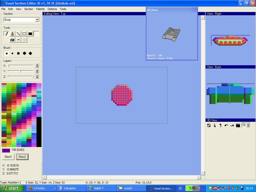256x192 pixels.
Task: Choose the large cross-shaped brush
Action: (24, 53)
